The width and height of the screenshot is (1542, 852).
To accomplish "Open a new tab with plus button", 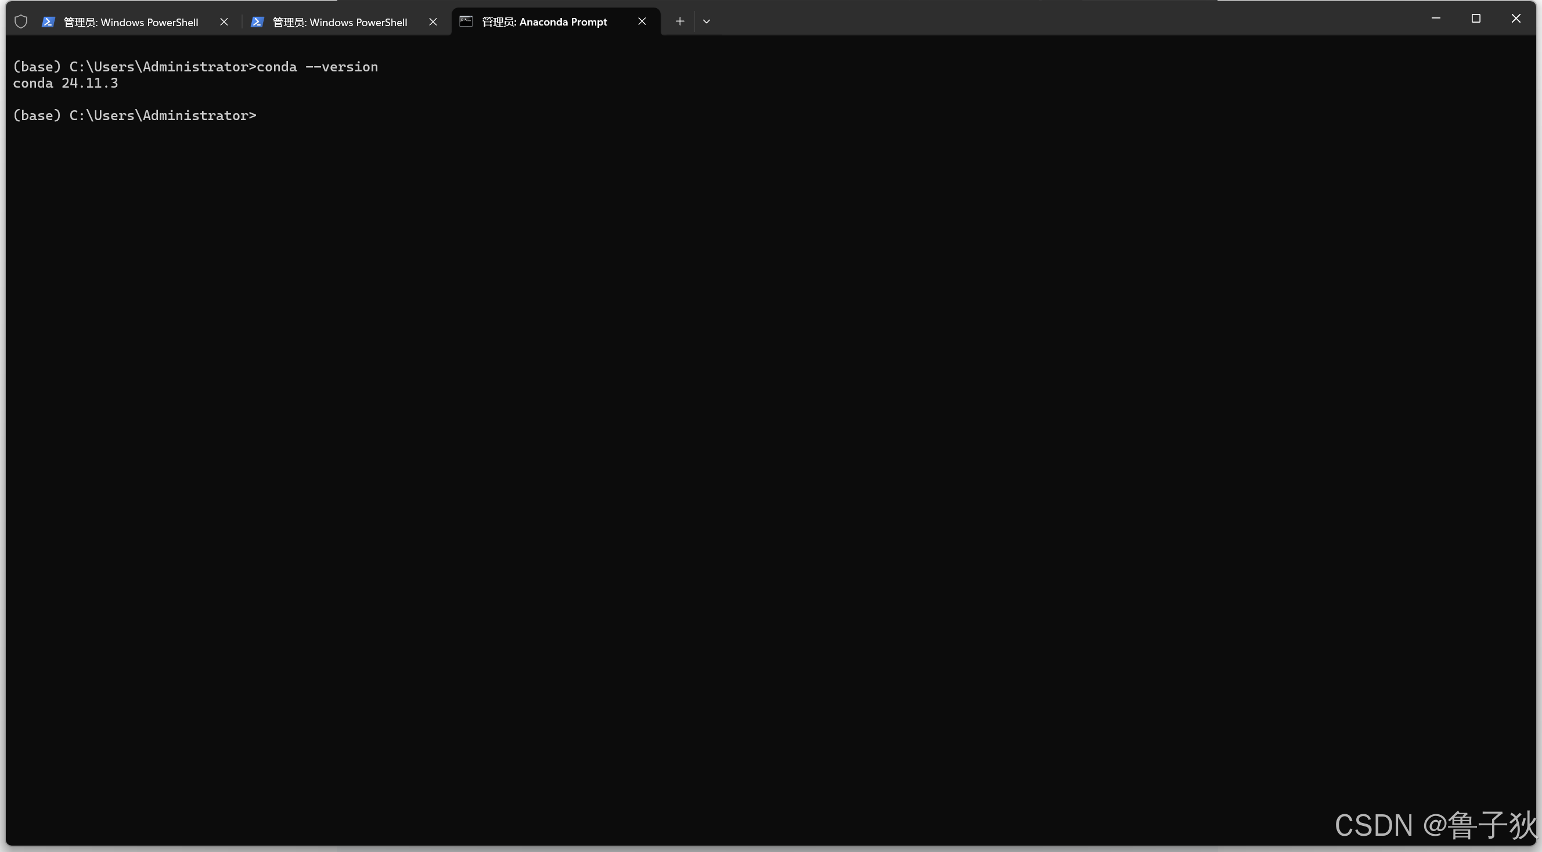I will pyautogui.click(x=679, y=21).
